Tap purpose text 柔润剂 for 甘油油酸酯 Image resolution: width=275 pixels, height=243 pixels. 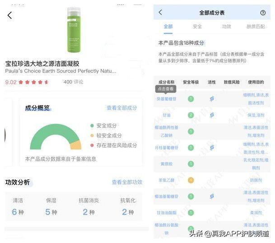256,213
